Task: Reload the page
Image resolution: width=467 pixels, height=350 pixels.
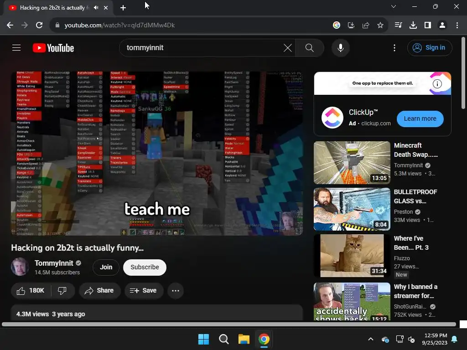Action: click(x=39, y=26)
